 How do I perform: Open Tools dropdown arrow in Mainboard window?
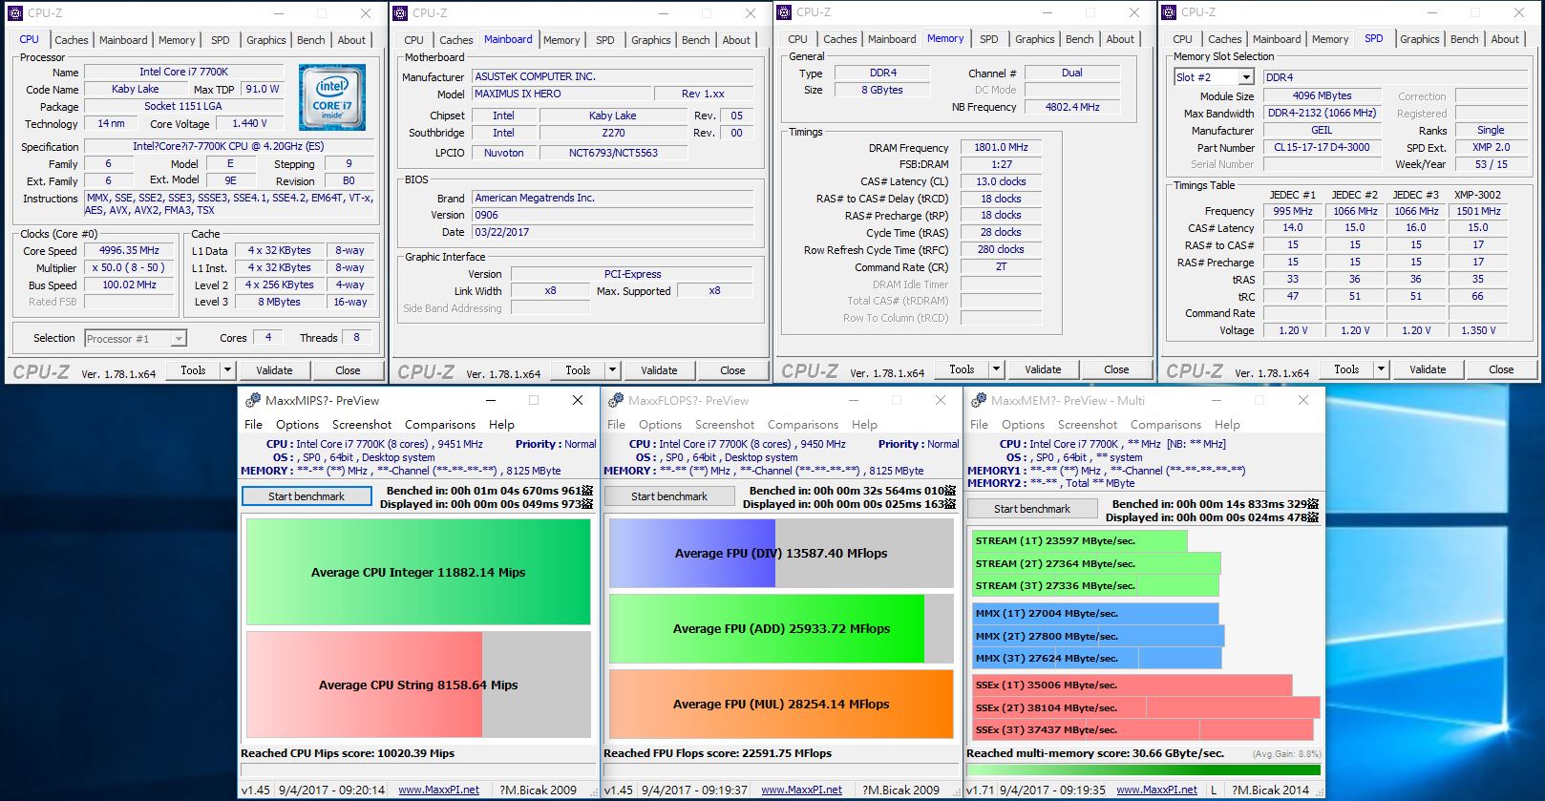tap(612, 369)
